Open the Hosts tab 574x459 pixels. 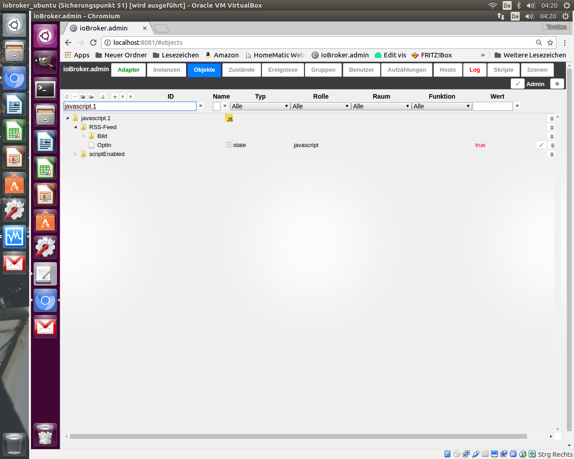pos(448,70)
